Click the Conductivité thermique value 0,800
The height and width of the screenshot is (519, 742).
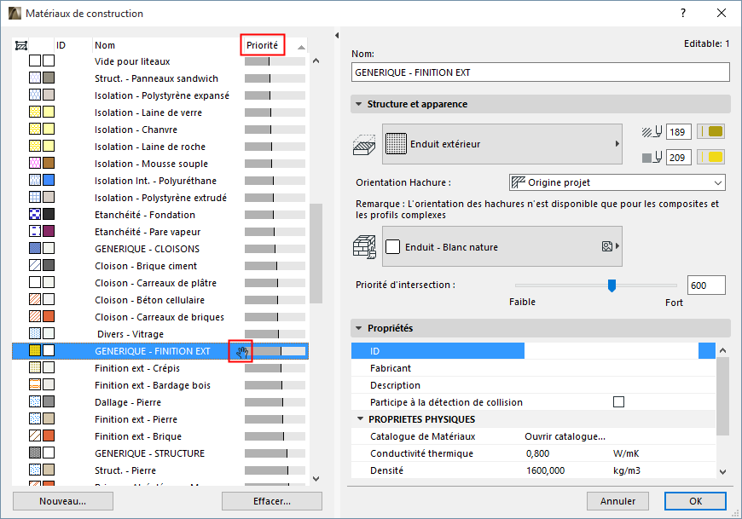point(537,453)
